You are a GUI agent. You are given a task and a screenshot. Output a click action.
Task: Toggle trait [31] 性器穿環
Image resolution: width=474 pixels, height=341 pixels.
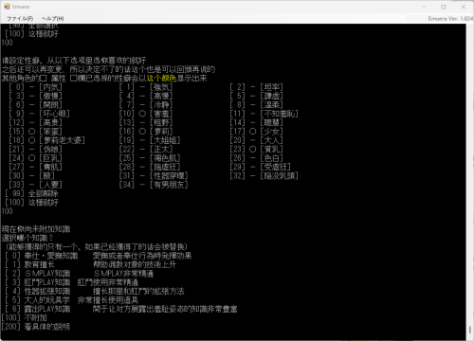(154, 175)
